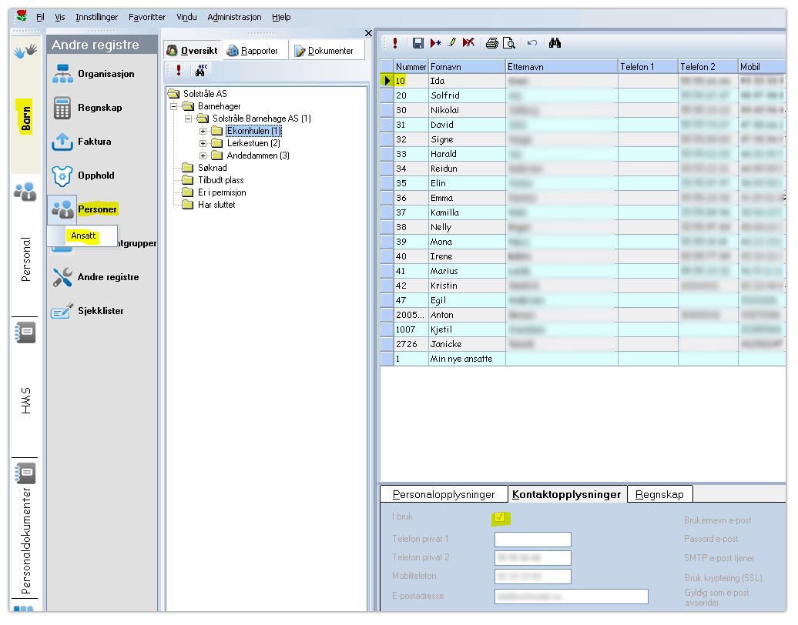The image size is (798, 625).
Task: Click the save (floppy disk) toolbar icon
Action: pos(417,43)
